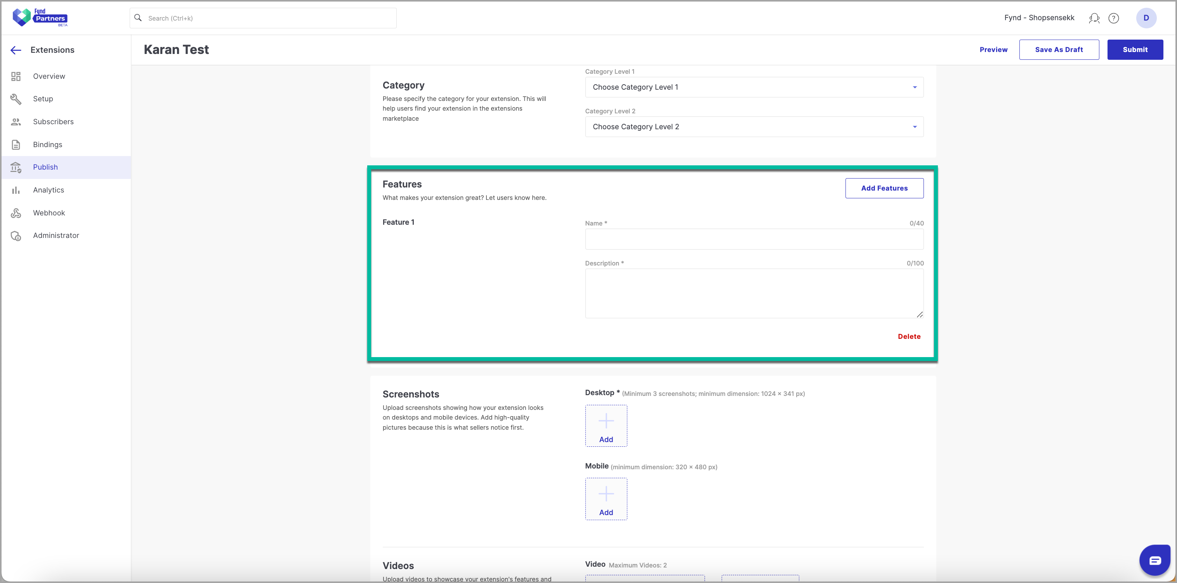Click the Setup wrench icon

[x=16, y=99]
